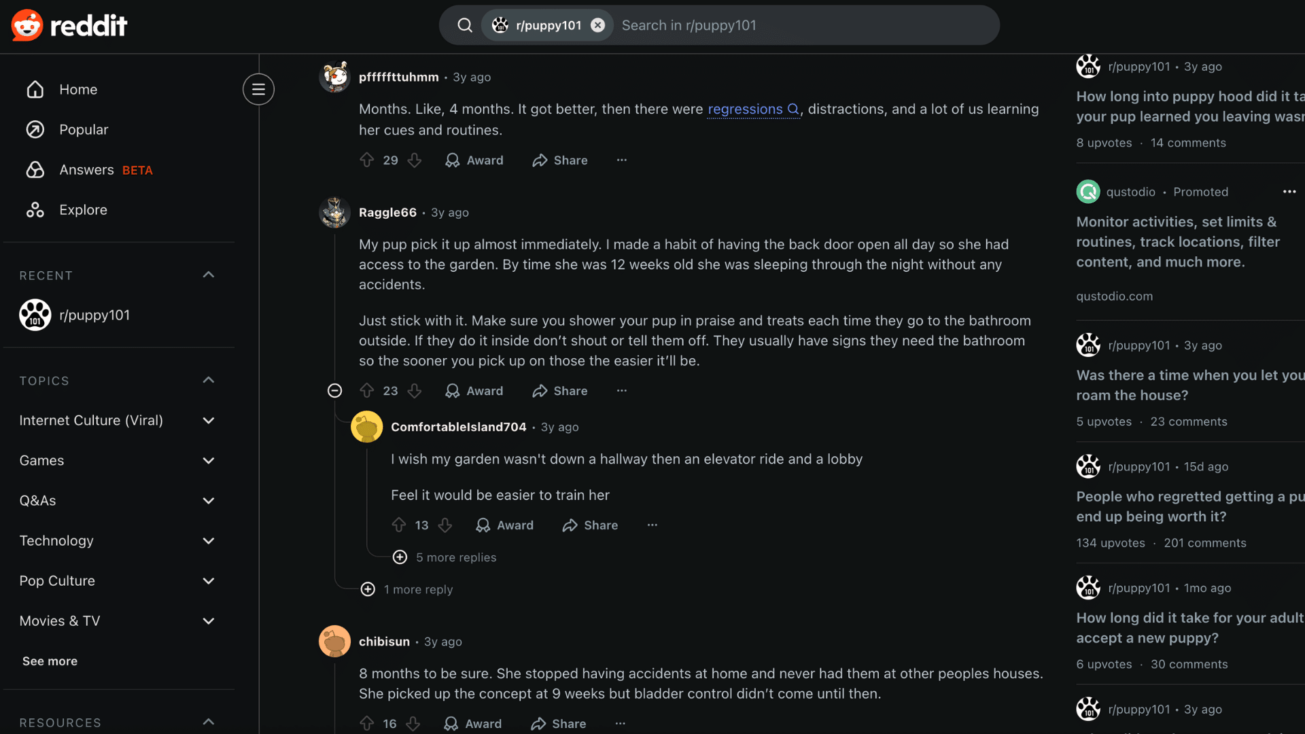Upvote pfffffttuhmm's comment
This screenshot has height=734, width=1305.
pyautogui.click(x=367, y=160)
